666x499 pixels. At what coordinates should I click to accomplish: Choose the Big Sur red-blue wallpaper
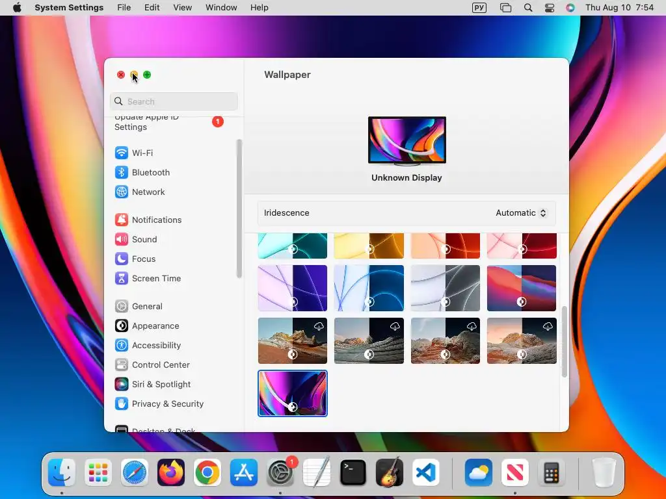pyautogui.click(x=522, y=288)
